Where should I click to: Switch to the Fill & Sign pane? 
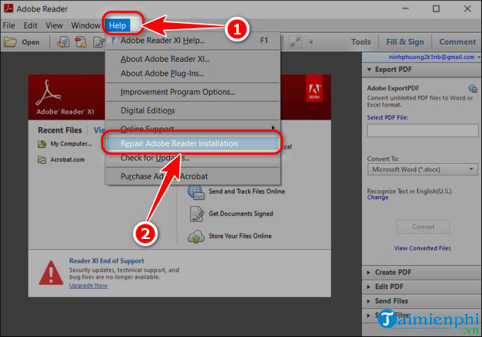tap(405, 42)
